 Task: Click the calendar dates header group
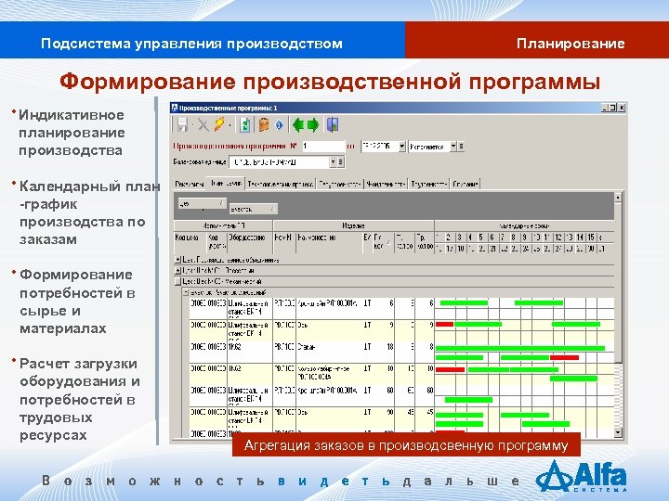(524, 225)
